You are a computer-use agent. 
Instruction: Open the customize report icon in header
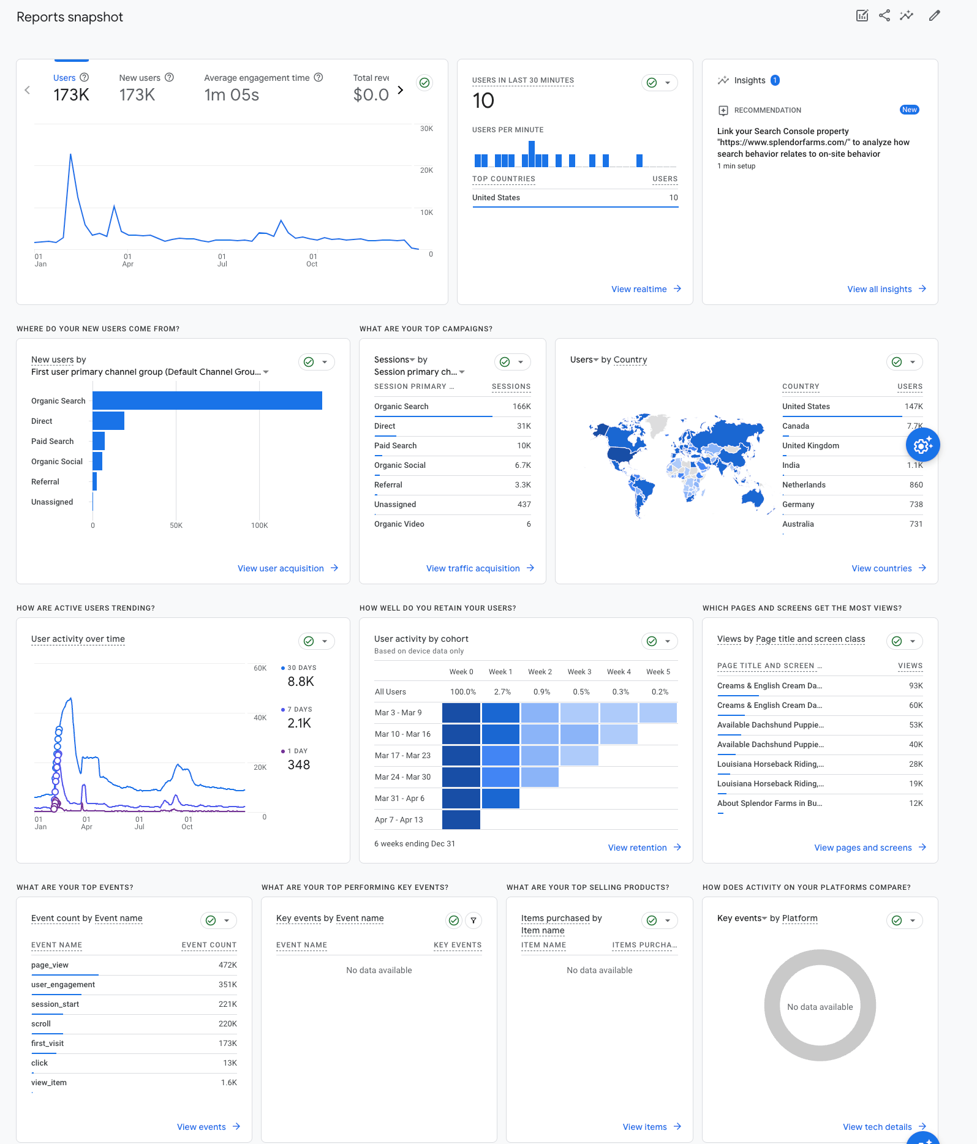click(x=862, y=16)
